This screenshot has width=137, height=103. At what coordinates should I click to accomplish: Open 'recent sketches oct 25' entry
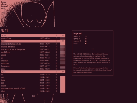click(11, 44)
